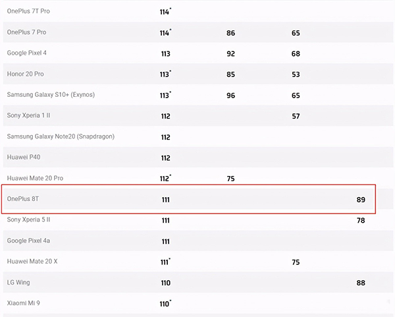
Task: Click the OnePlus 8T 111 score
Action: click(x=165, y=200)
